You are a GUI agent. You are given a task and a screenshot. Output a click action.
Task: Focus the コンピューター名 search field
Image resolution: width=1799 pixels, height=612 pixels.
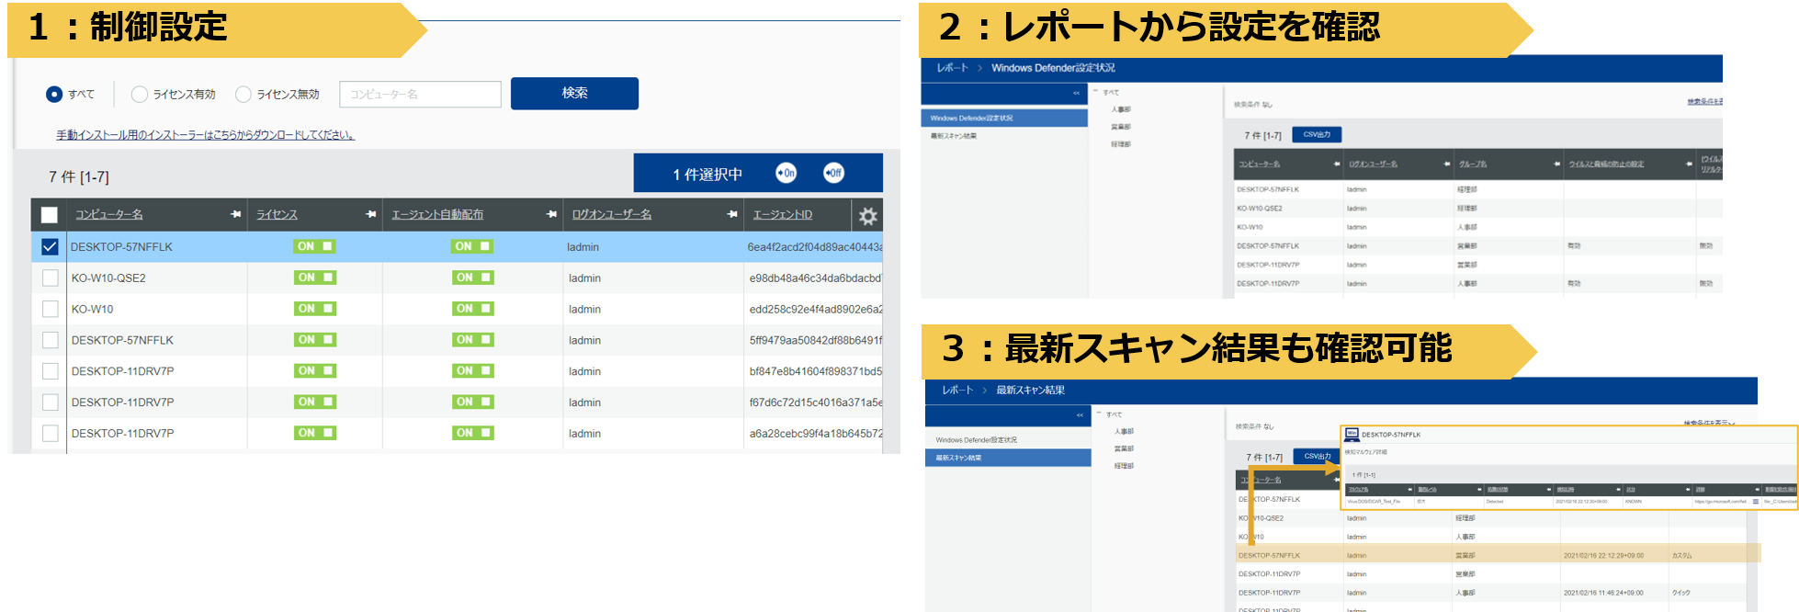(420, 94)
